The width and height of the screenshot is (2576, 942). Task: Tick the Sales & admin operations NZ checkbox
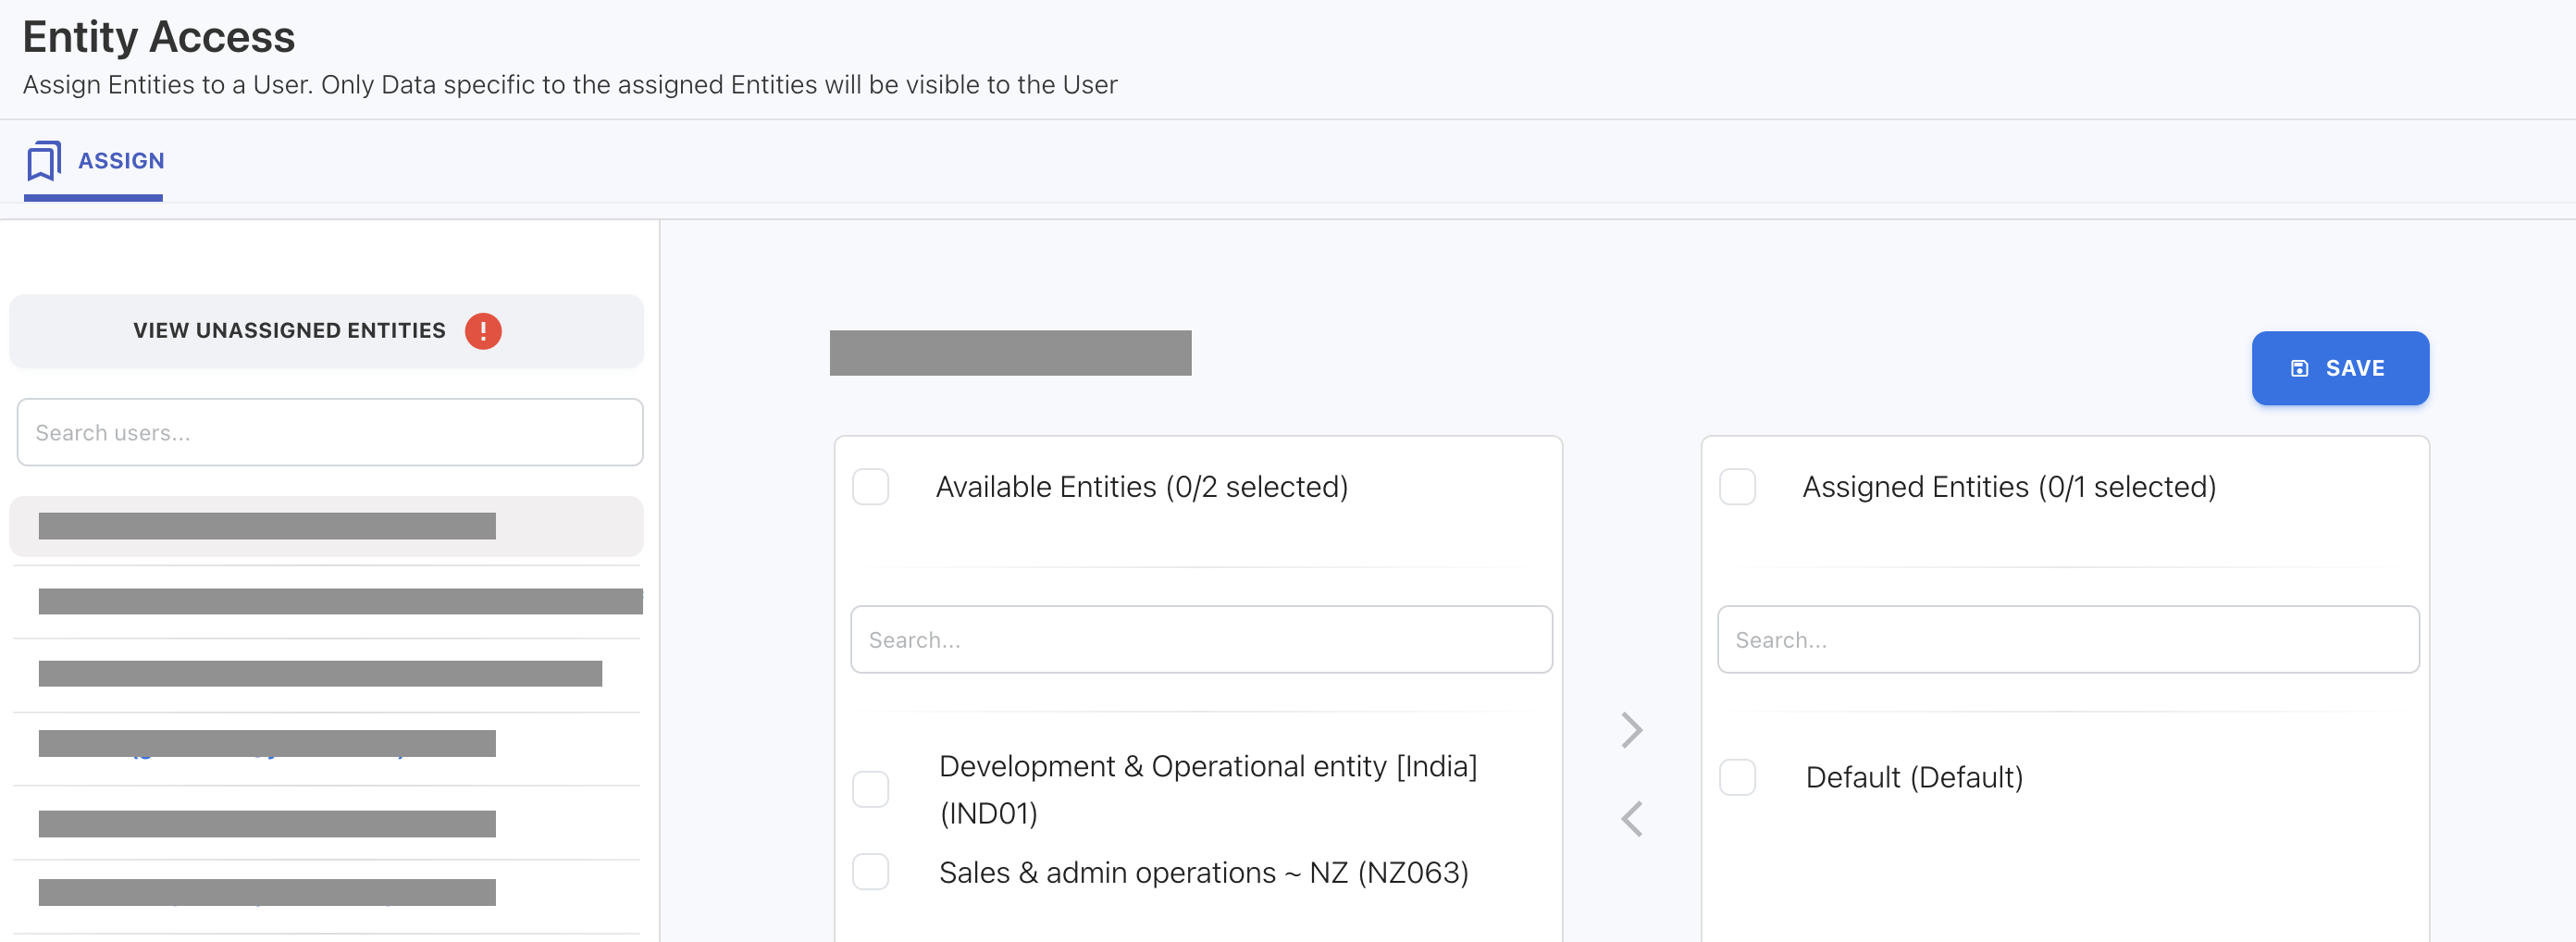[x=870, y=872]
